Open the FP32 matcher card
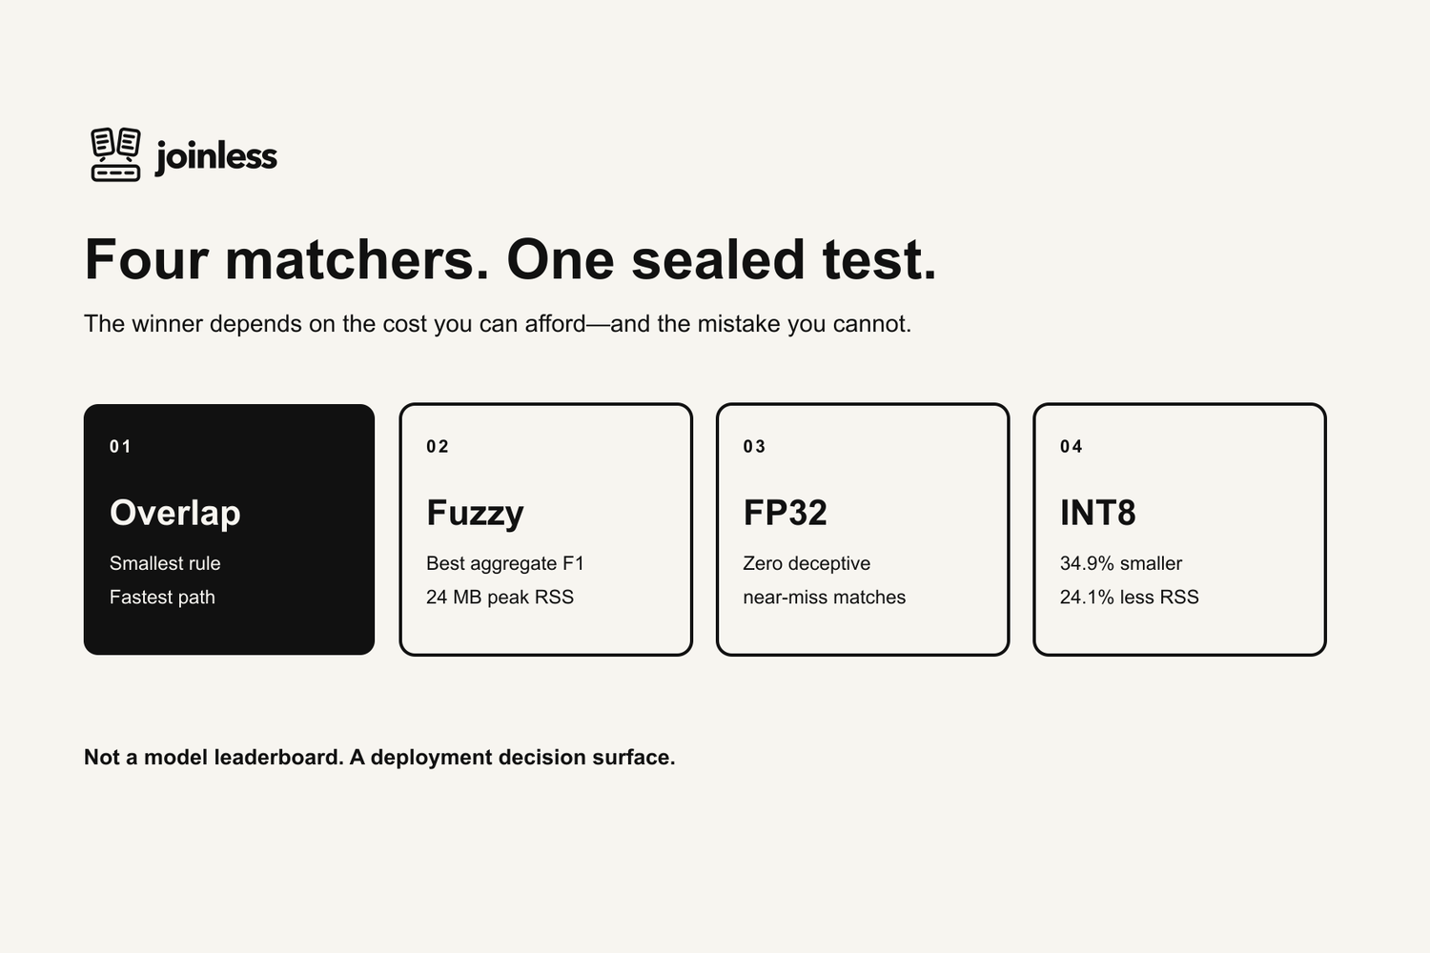 coord(863,529)
